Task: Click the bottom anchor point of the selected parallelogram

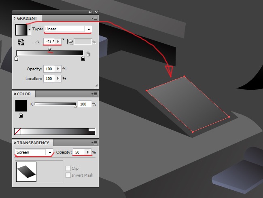Action: [x=193, y=132]
